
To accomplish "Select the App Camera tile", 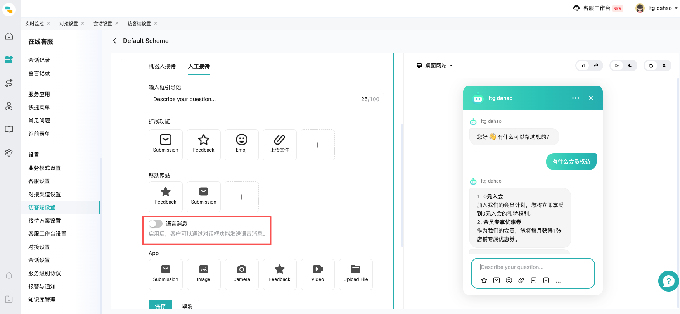I will pyautogui.click(x=242, y=274).
